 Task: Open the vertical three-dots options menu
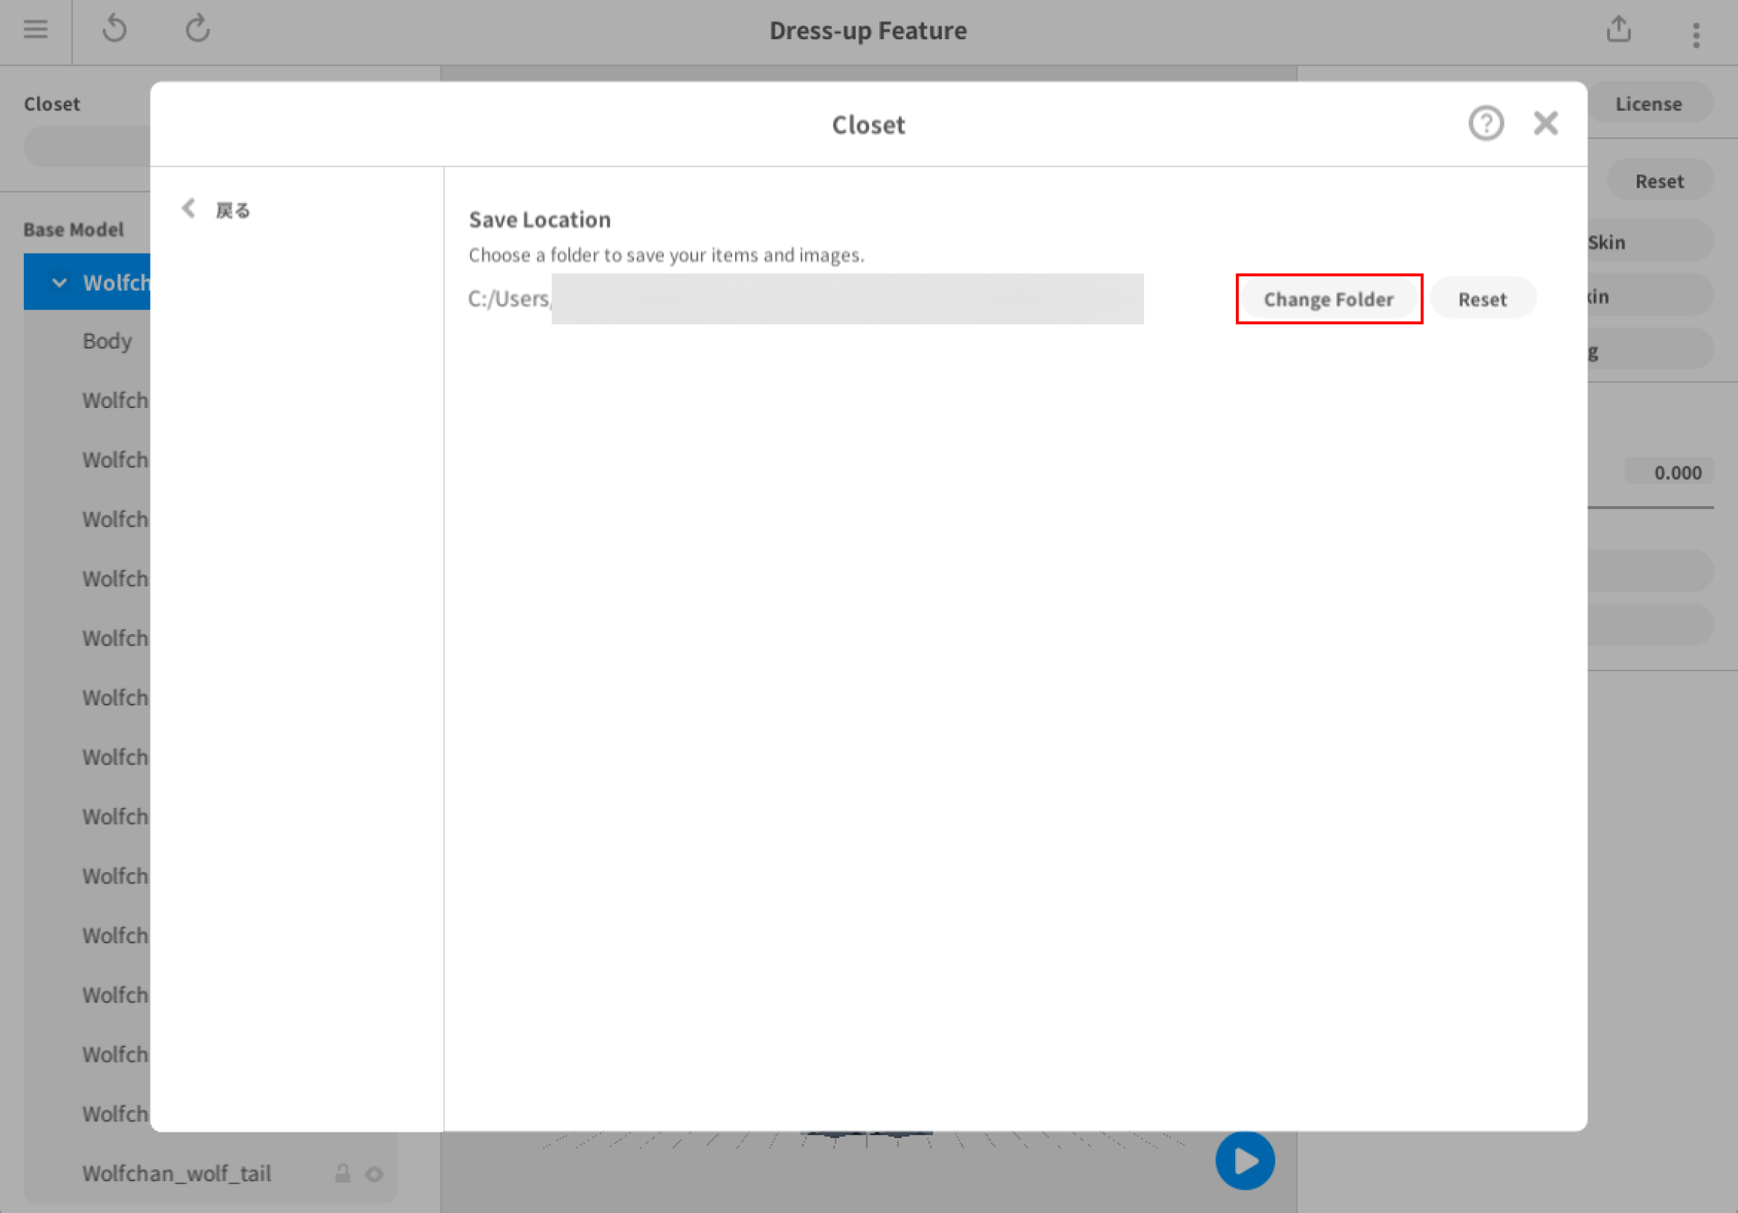1697,35
